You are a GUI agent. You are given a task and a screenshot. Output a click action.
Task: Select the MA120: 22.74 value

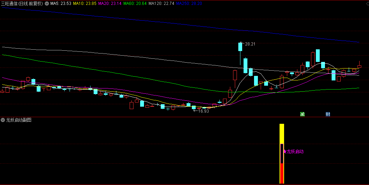point(161,3)
